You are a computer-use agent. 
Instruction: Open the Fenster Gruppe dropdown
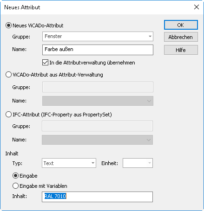point(98,37)
